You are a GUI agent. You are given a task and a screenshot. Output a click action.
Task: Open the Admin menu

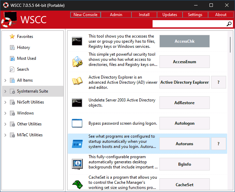click(x=116, y=15)
